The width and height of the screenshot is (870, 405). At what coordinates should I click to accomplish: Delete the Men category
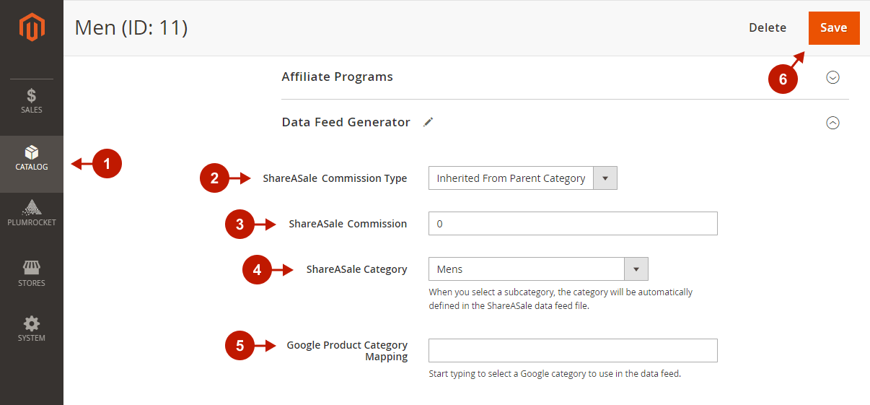768,28
